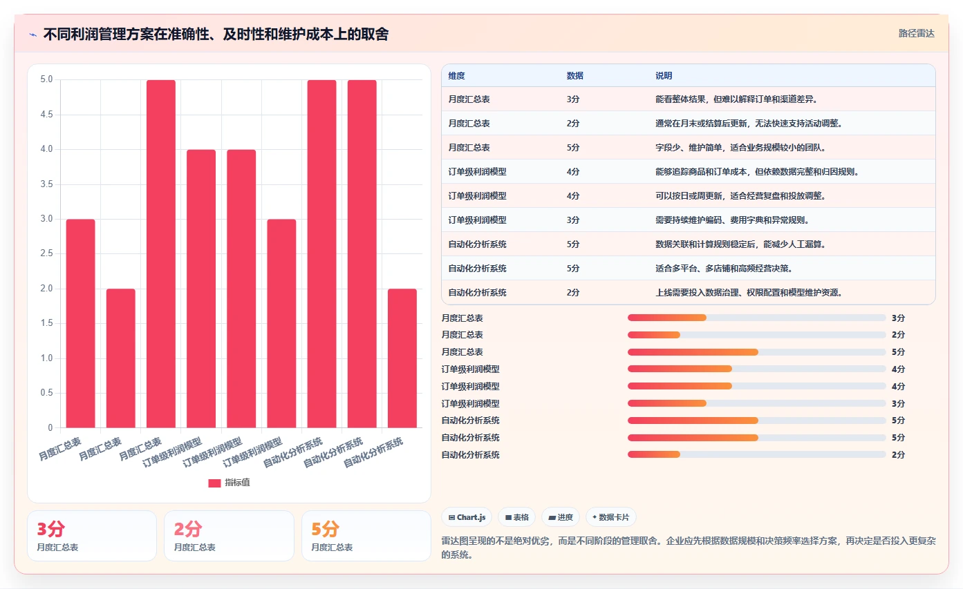Image resolution: width=963 pixels, height=589 pixels.
Task: Click the page title about 不同利润管理方案
Action: click(x=216, y=34)
